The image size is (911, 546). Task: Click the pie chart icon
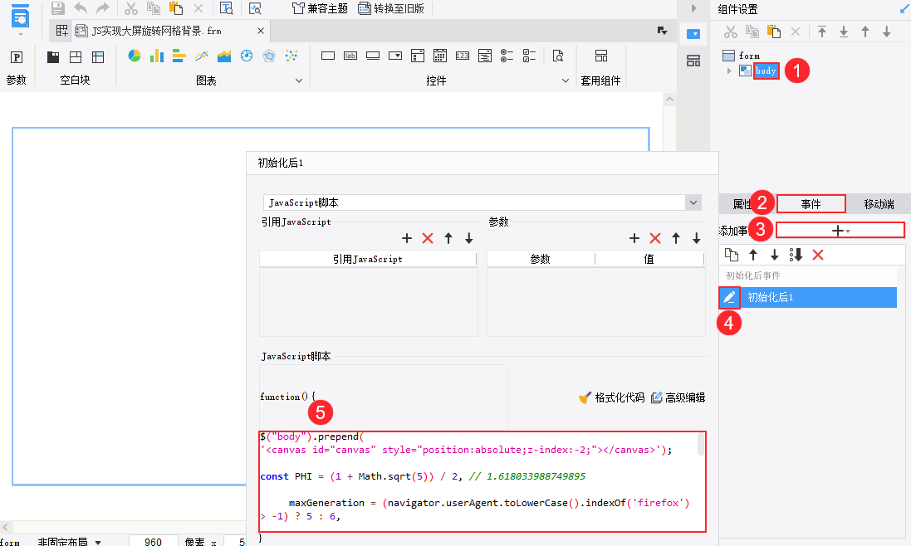pos(135,56)
